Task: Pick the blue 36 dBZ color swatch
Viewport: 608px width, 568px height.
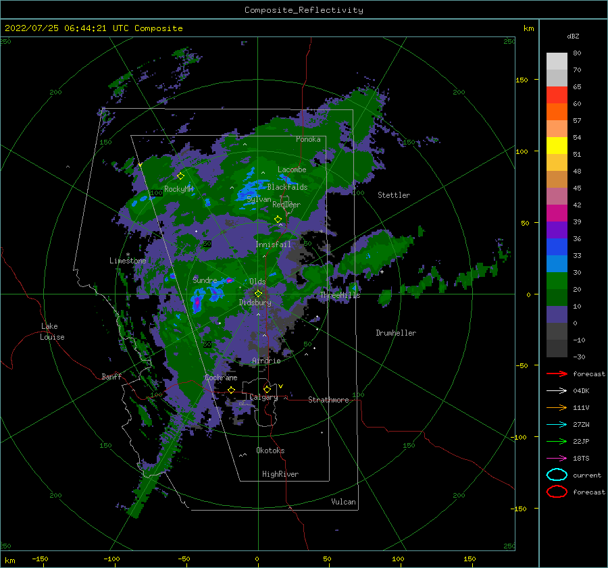Action: (x=557, y=247)
